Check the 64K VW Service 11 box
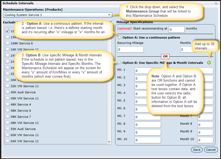221x159 pixels. tap(7, 141)
